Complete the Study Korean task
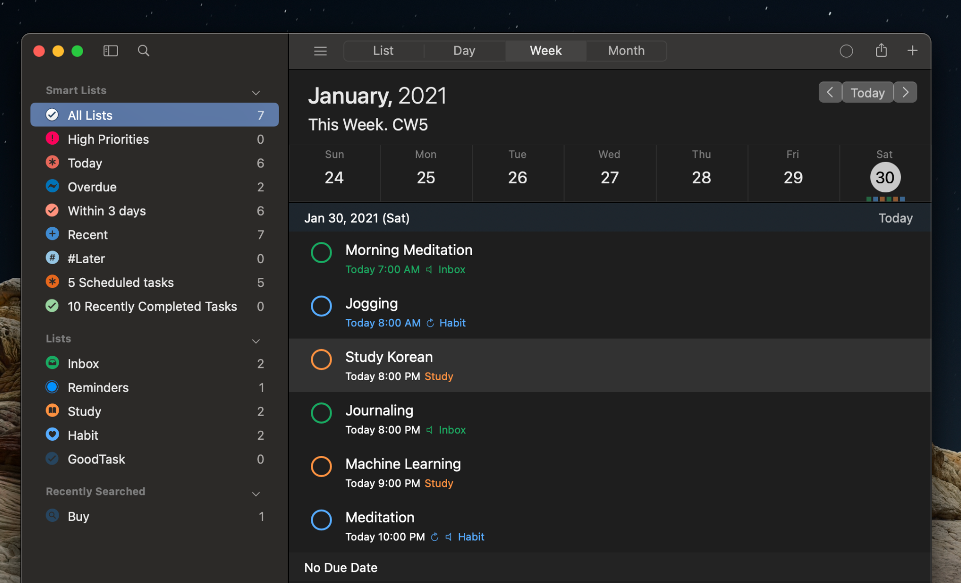Viewport: 961px width, 583px height. (x=322, y=359)
